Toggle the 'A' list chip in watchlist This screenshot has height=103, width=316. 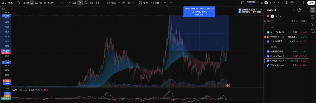pos(281,16)
